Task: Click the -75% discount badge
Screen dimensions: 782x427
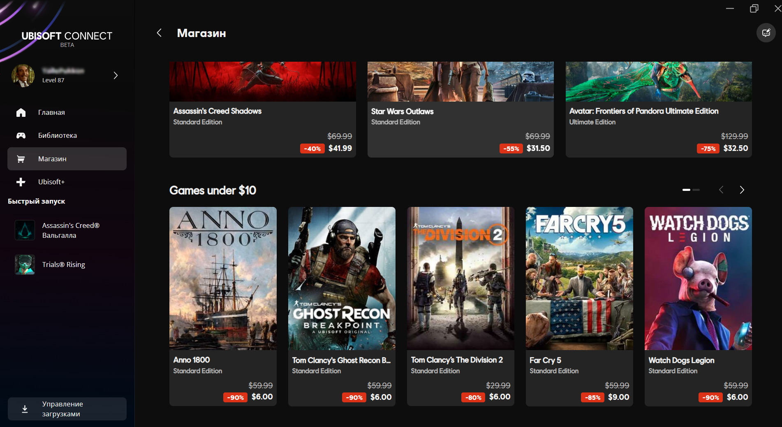Action: (708, 149)
